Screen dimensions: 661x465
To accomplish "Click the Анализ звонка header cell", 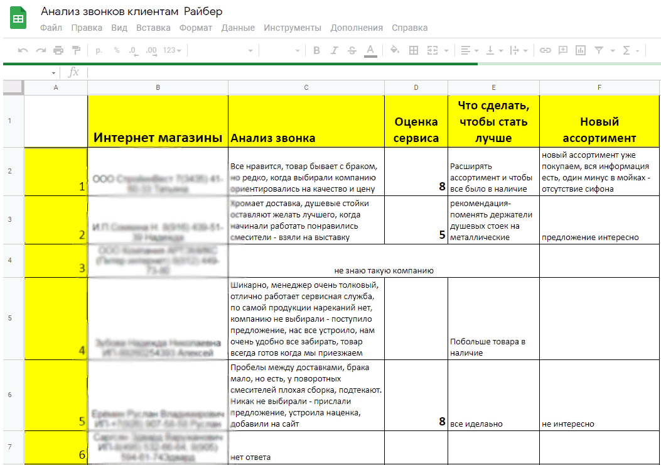I will click(x=306, y=121).
